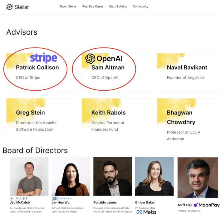Select the Naval Ravikant advisor card
The width and height of the screenshot is (221, 215).
[x=189, y=72]
